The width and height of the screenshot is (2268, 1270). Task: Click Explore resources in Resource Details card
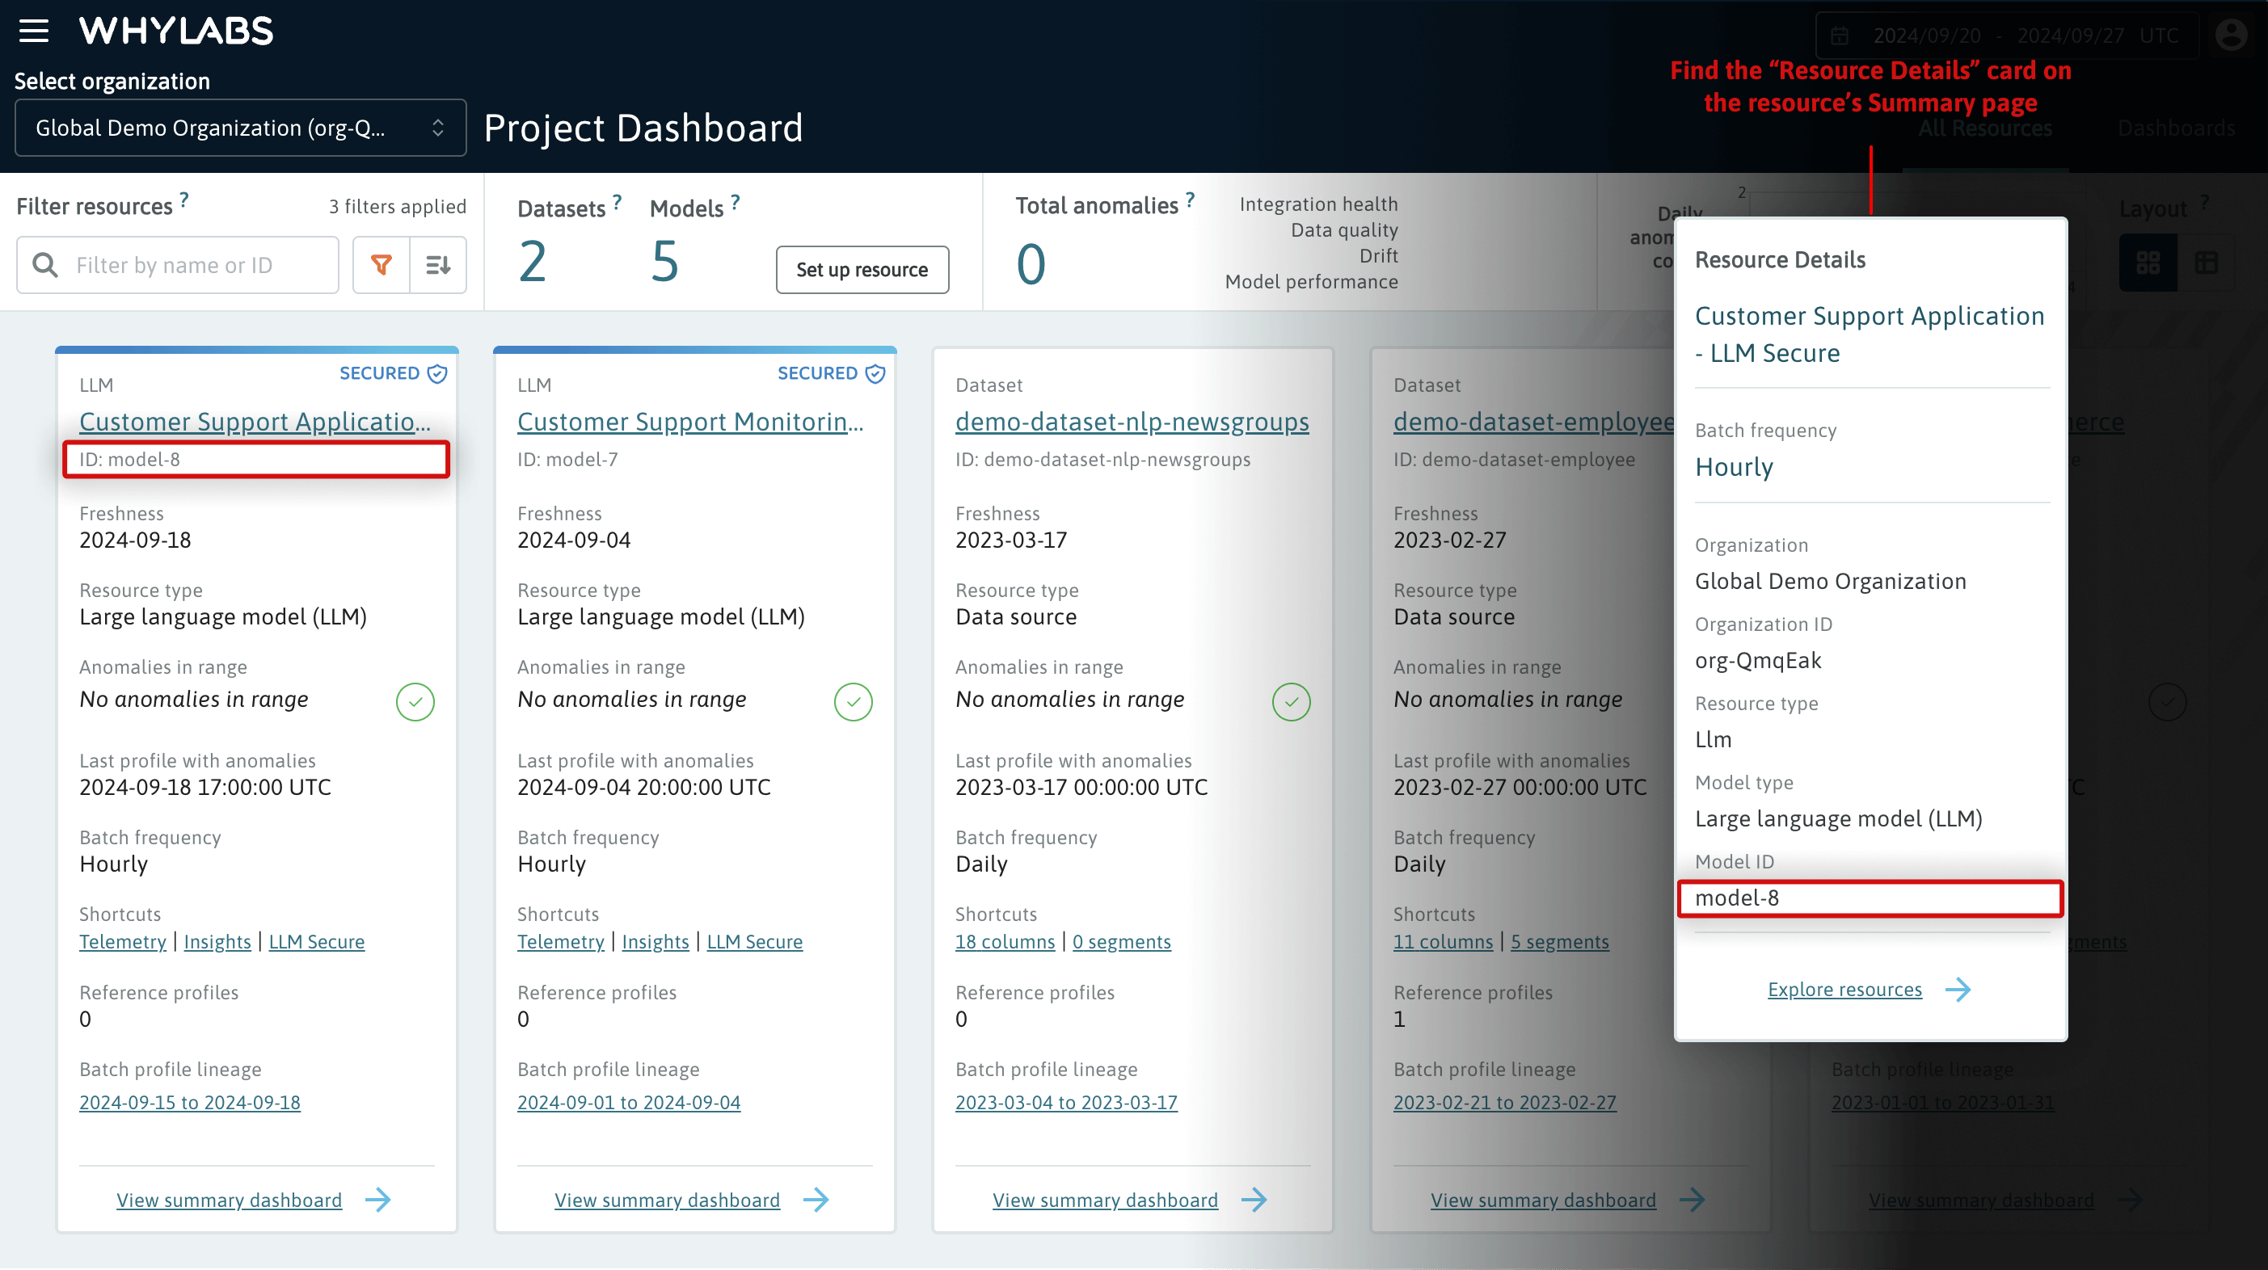click(x=1844, y=989)
